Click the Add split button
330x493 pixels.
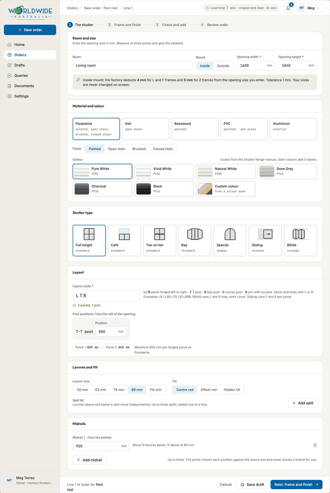[x=302, y=403]
